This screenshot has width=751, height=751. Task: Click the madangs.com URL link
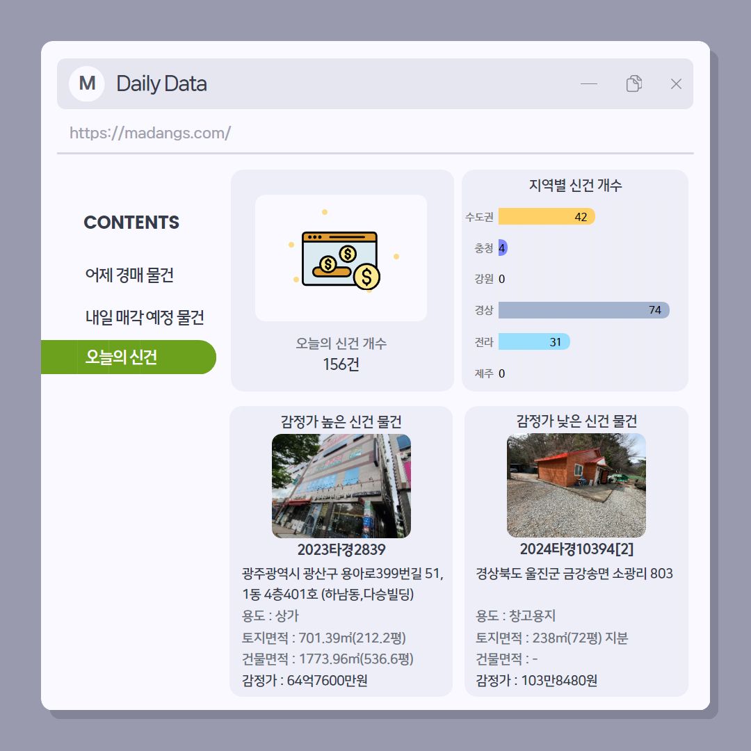pos(150,133)
